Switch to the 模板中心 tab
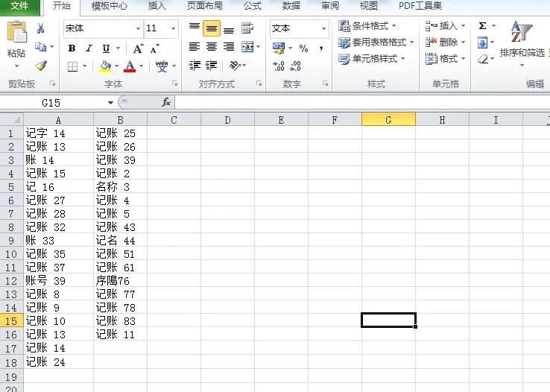The height and width of the screenshot is (392, 550). click(109, 6)
